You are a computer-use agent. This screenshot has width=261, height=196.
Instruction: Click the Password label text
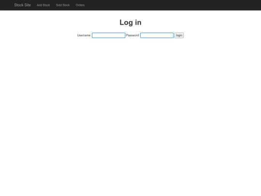(132, 35)
